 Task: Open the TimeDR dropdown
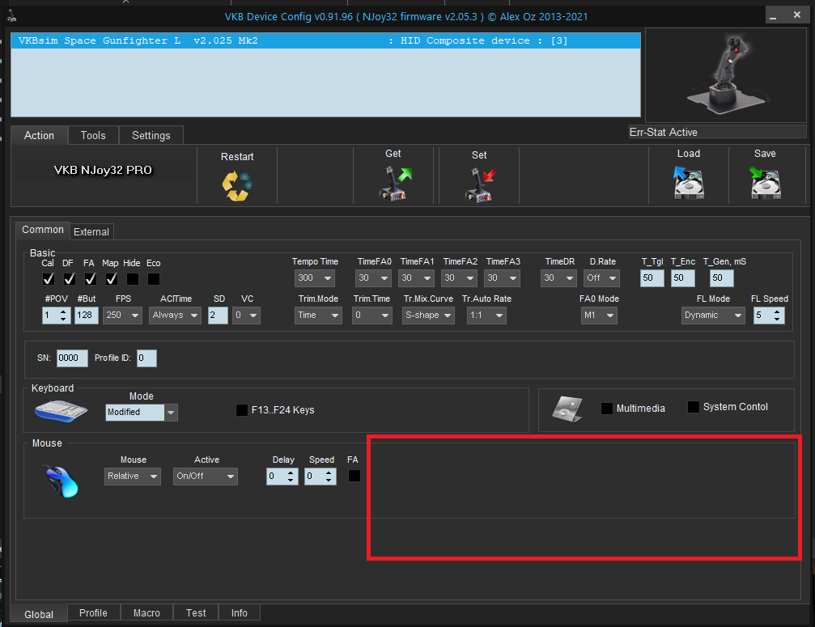coord(558,278)
